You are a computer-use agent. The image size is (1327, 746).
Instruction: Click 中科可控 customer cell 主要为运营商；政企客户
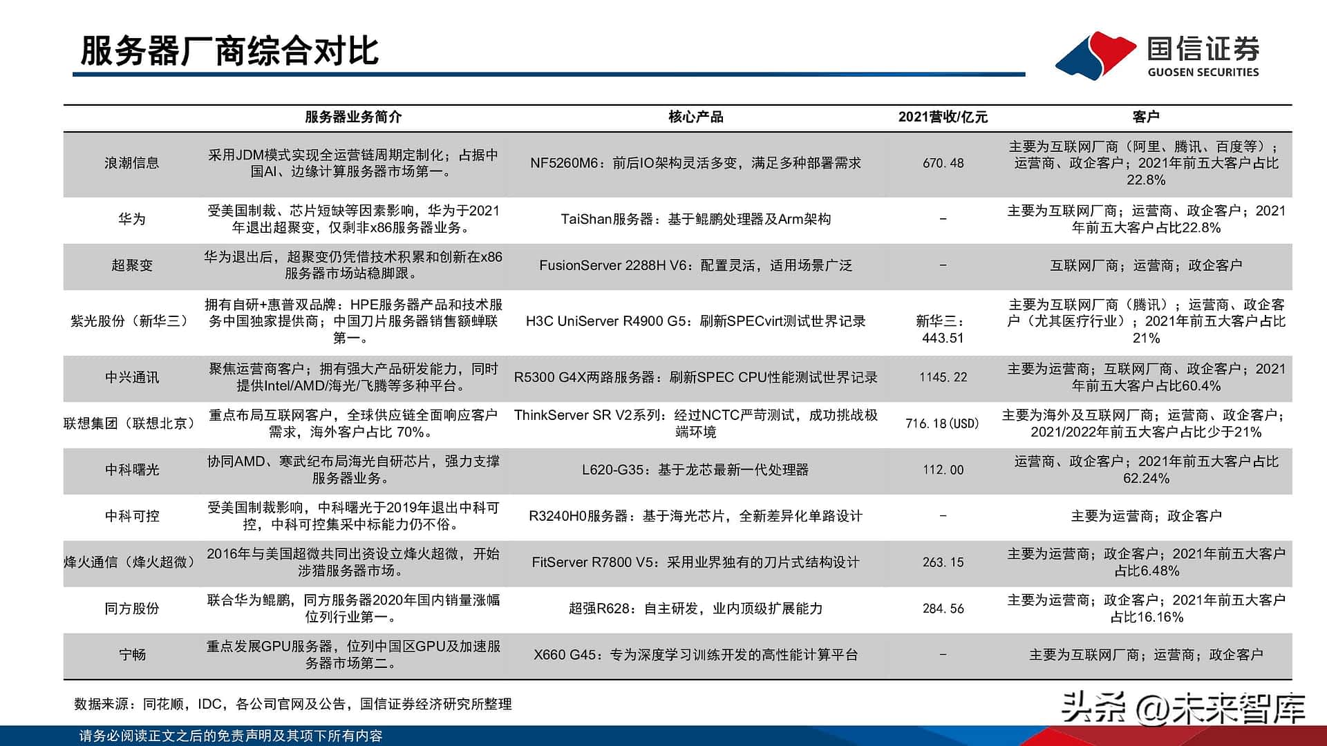1146,516
